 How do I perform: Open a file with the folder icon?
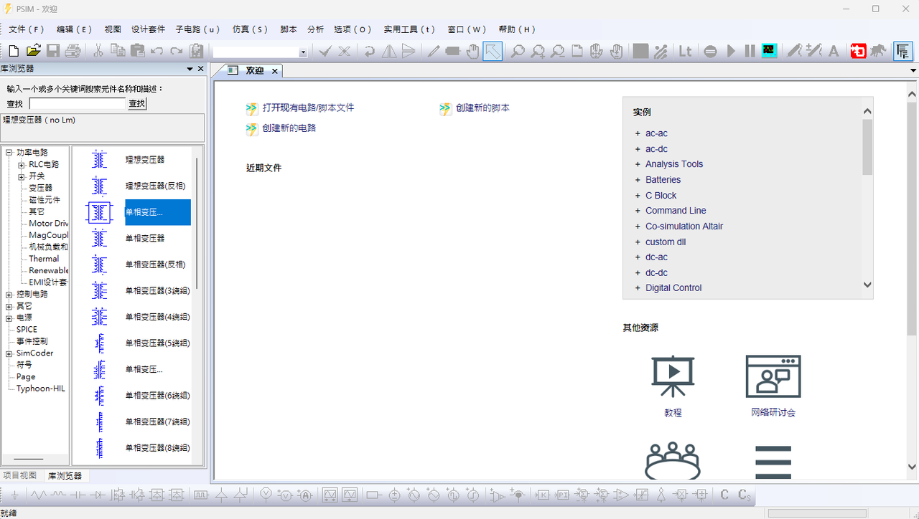(33, 51)
